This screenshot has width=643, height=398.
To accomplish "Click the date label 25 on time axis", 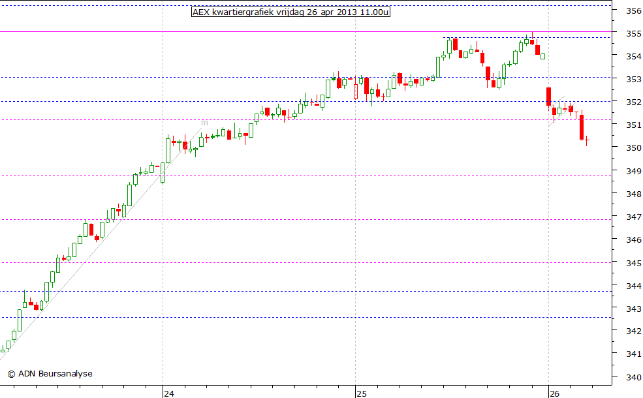I will pyautogui.click(x=360, y=393).
